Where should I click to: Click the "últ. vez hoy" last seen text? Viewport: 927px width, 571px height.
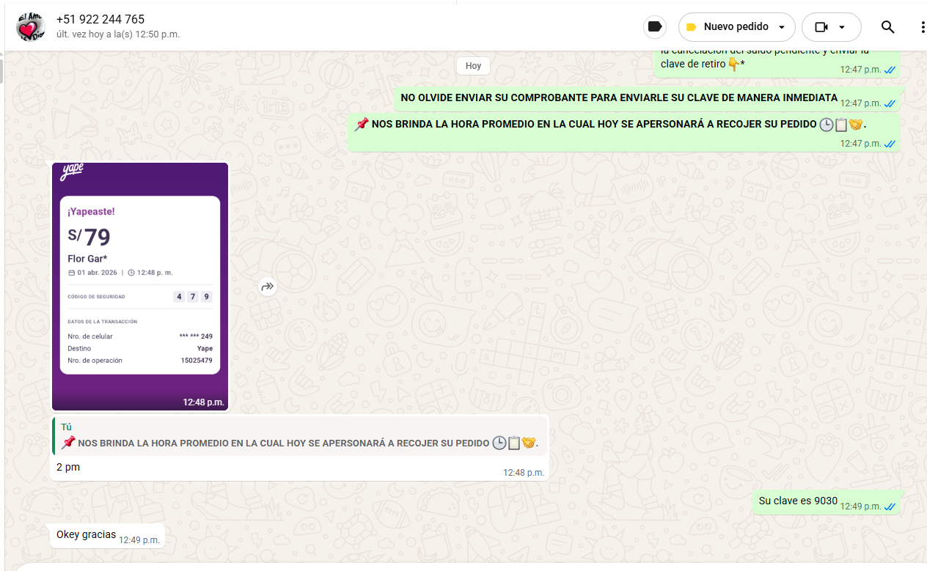coord(118,34)
